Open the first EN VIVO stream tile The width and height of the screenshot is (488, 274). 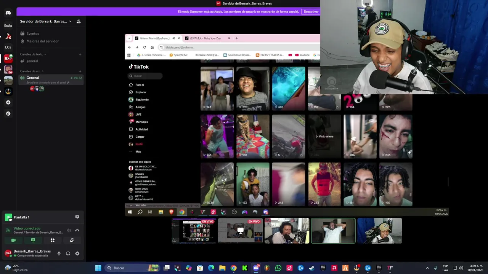(194, 231)
